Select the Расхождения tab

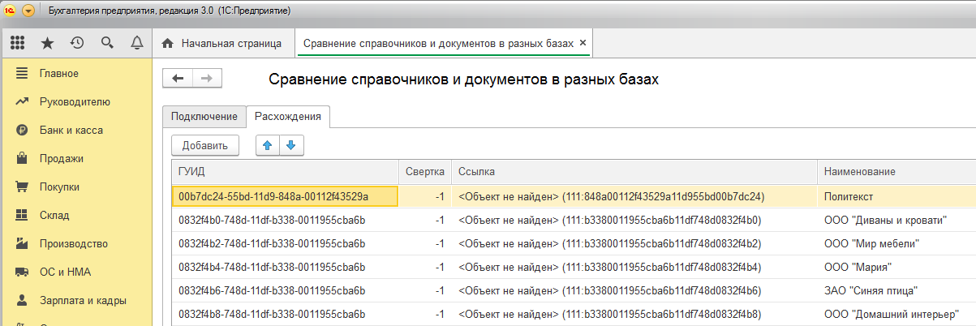287,116
